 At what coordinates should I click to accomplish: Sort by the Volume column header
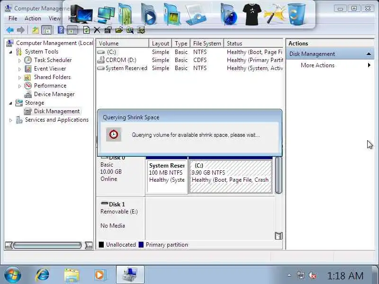pos(123,43)
